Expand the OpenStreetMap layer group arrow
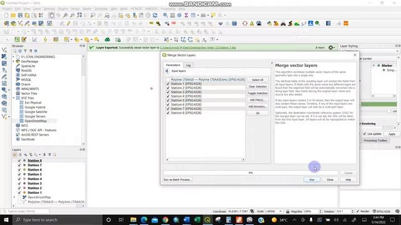This screenshot has width=401, height=225. [x=14, y=197]
